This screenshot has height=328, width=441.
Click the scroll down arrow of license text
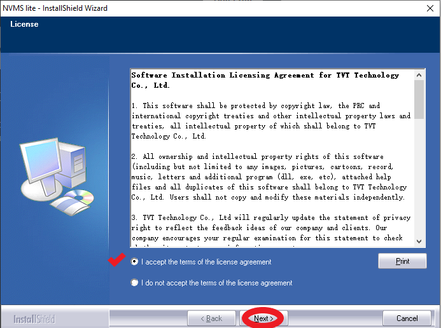point(419,242)
